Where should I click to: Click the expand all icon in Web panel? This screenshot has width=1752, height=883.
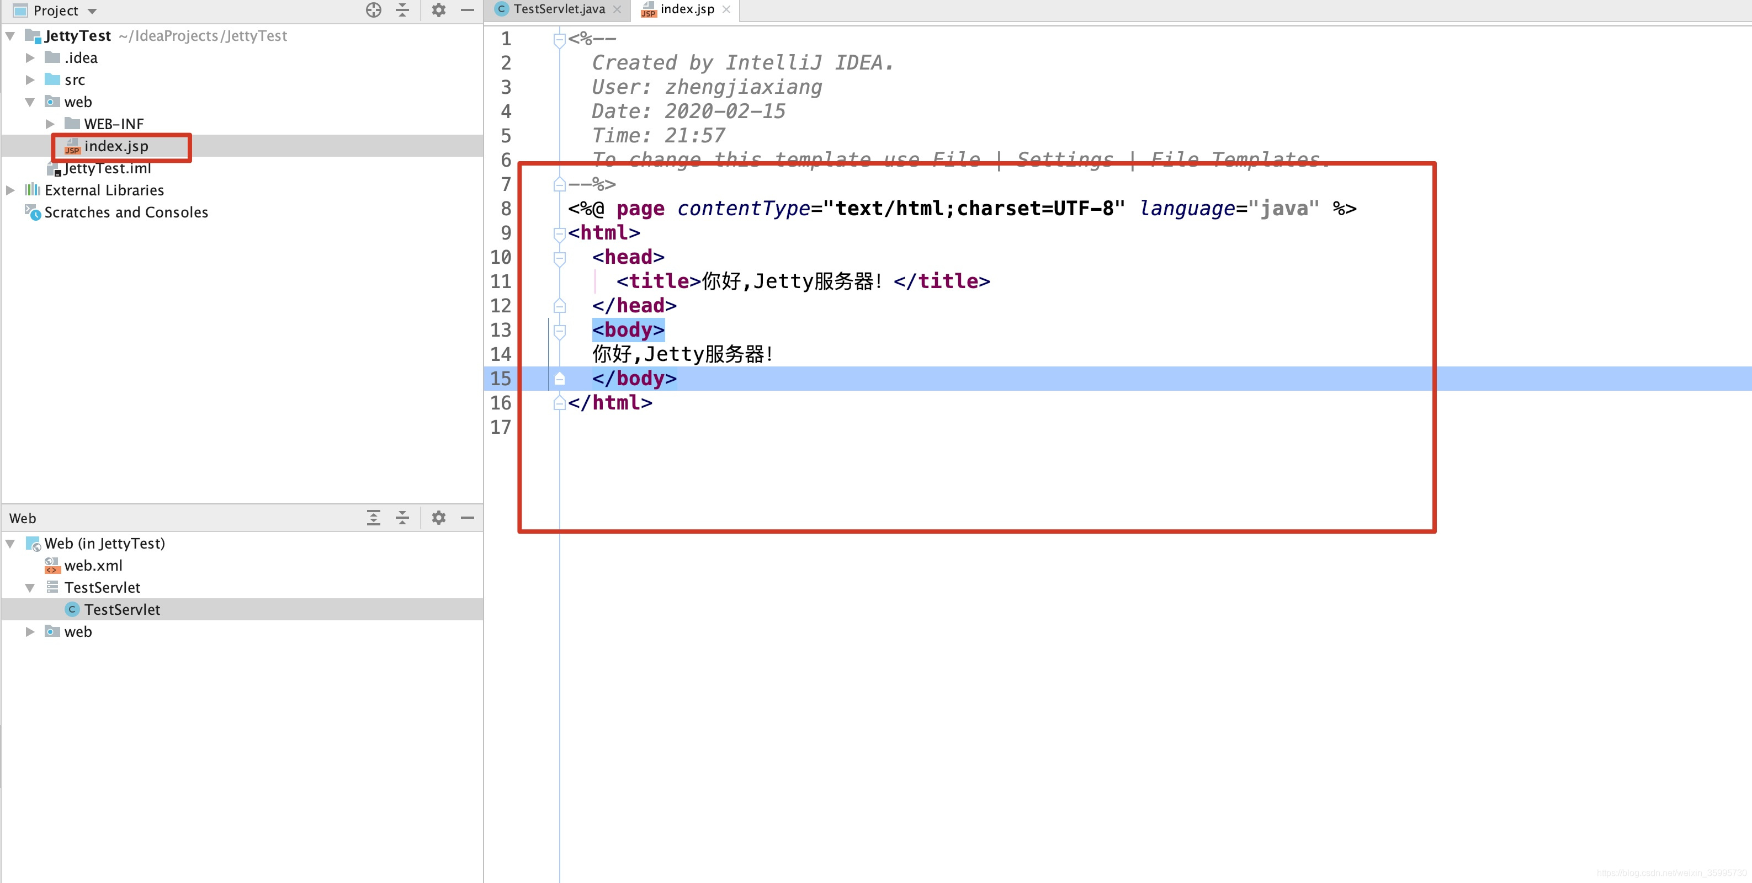373,518
